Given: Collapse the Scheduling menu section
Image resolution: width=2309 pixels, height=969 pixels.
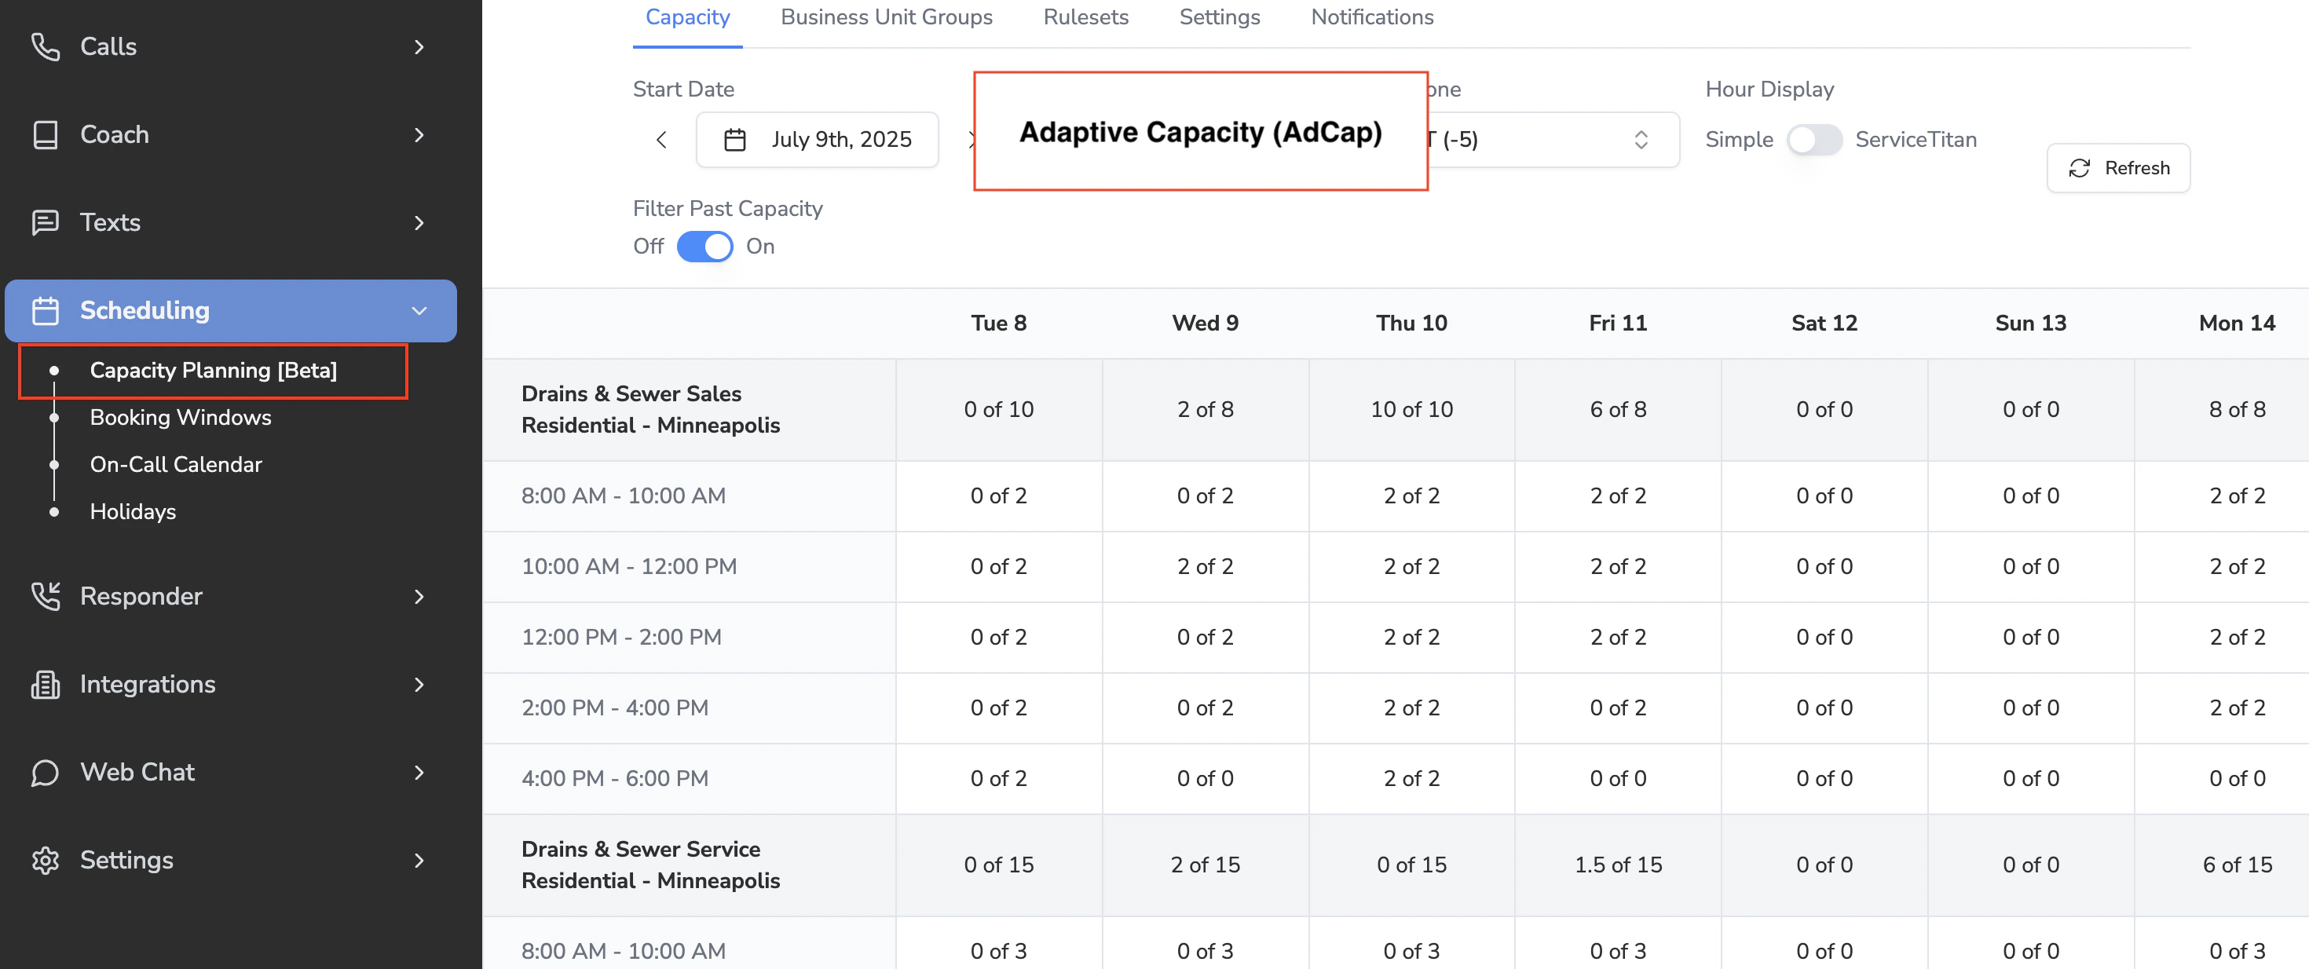Looking at the screenshot, I should (419, 311).
